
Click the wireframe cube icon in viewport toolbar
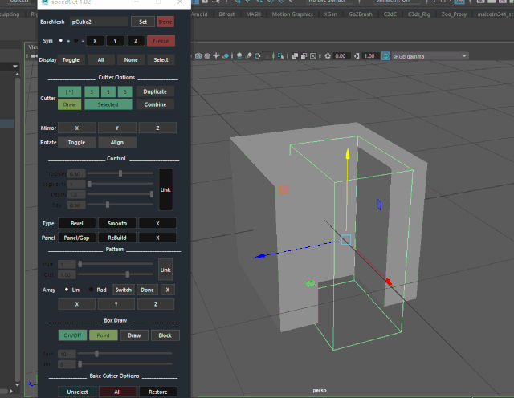[x=198, y=56]
